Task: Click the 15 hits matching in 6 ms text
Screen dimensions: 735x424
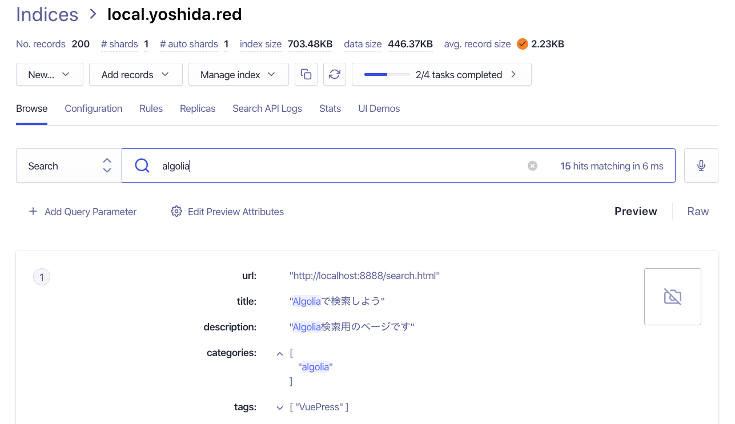Action: point(612,166)
